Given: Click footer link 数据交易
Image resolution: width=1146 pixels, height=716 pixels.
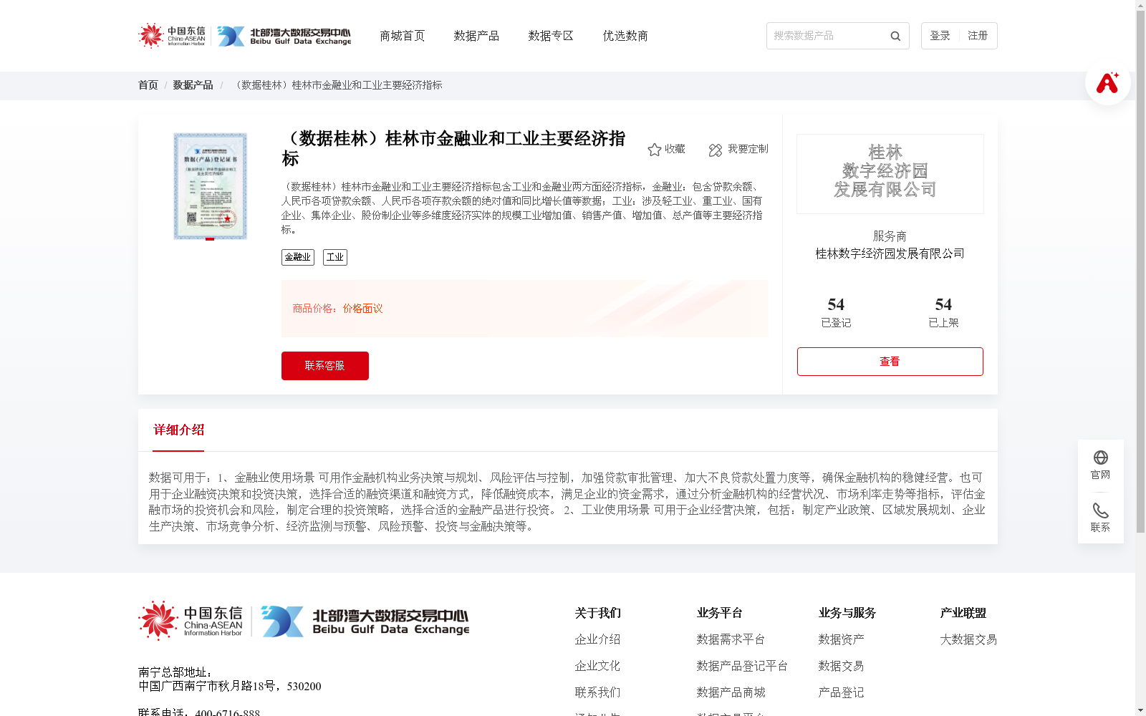Looking at the screenshot, I should click(841, 666).
